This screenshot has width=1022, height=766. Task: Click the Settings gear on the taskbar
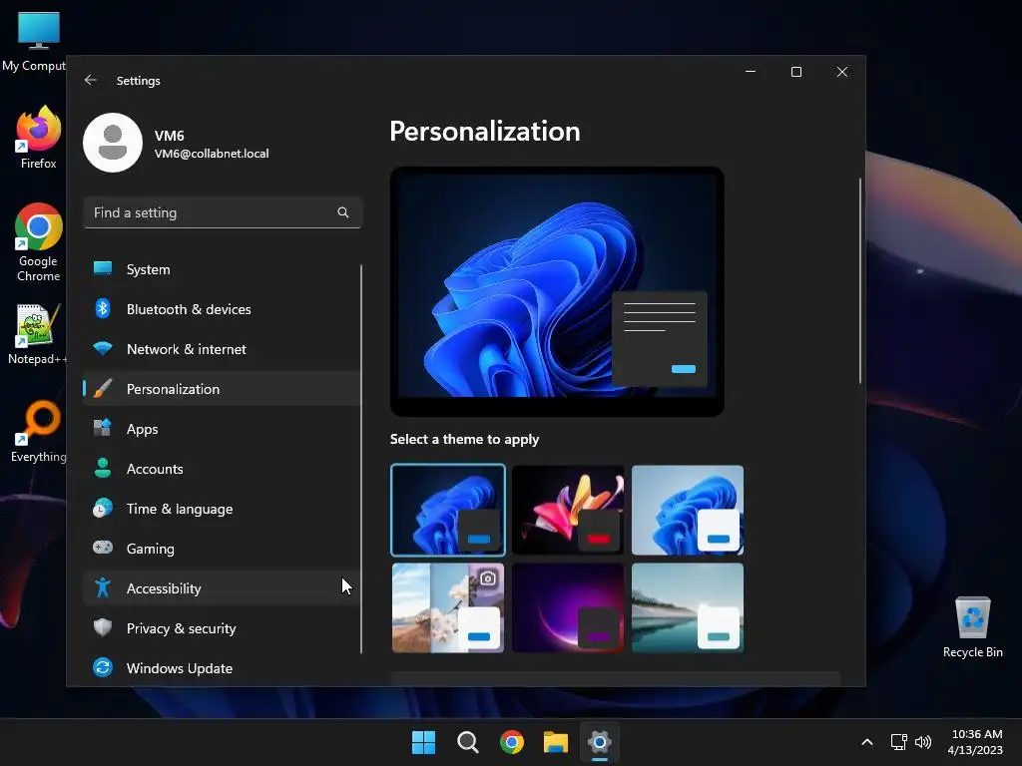(x=600, y=742)
